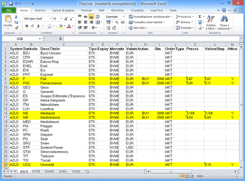245x181 pixels.
Task: Click zoom in plus button
Action: click(237, 176)
